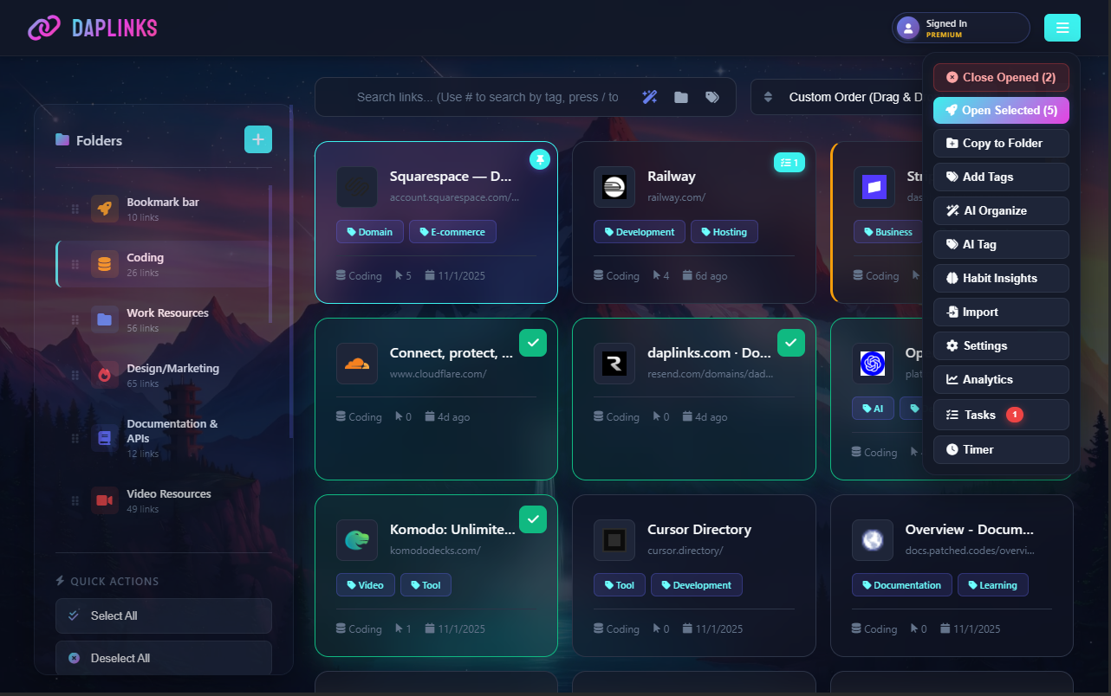The height and width of the screenshot is (696, 1111).
Task: Click the Design/Marketing flame icon
Action: (105, 375)
